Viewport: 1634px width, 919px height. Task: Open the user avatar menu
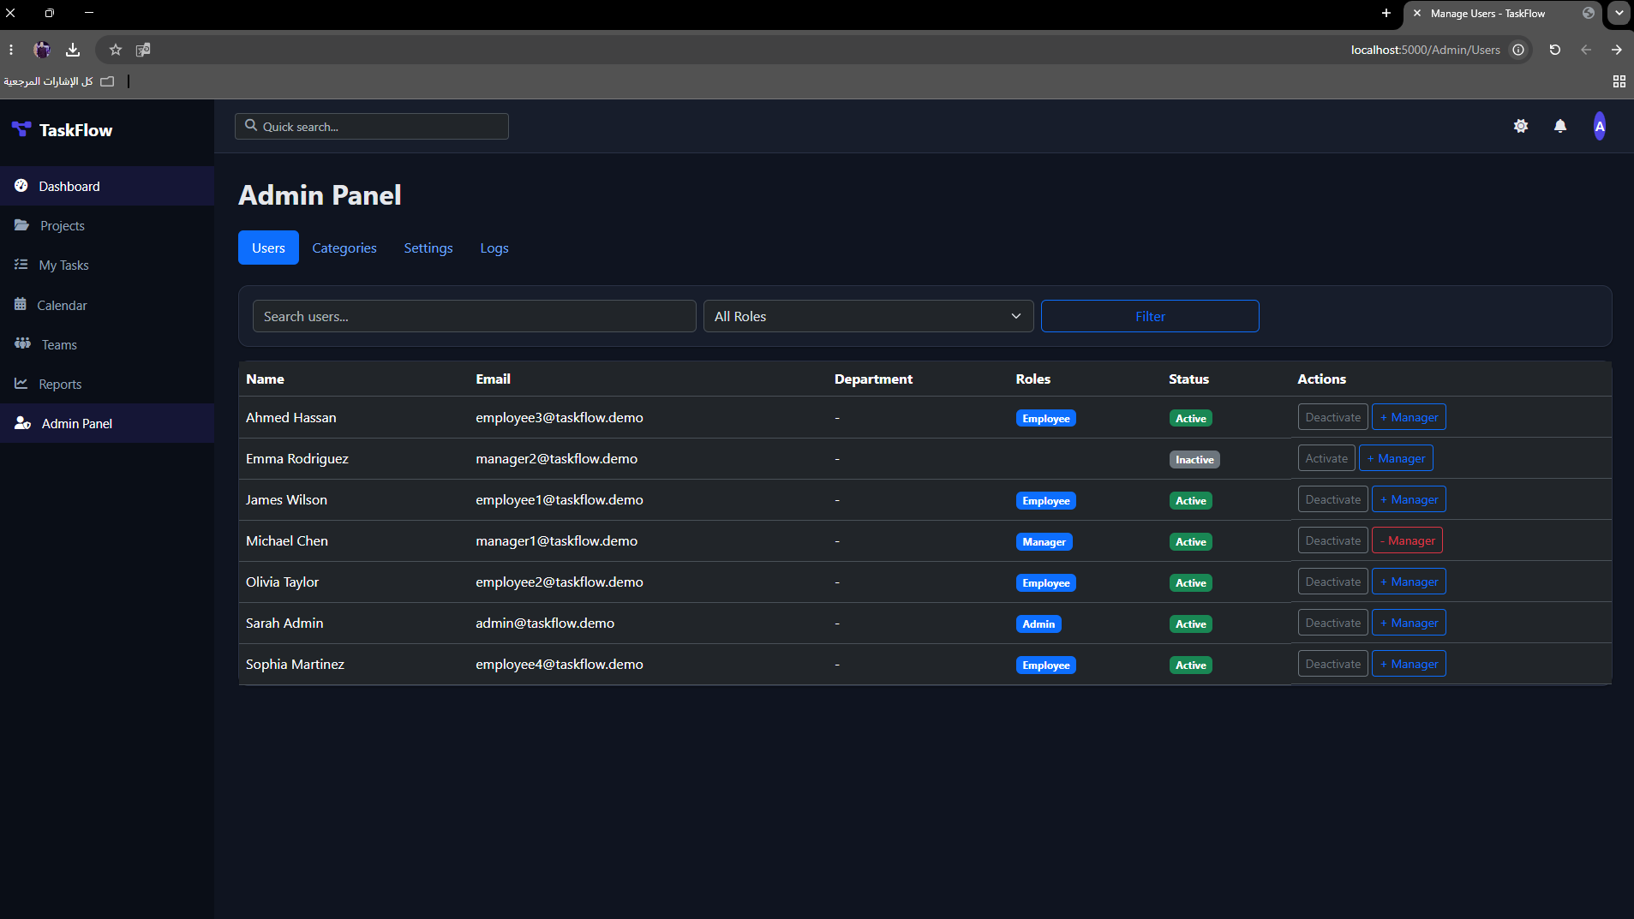(1599, 126)
